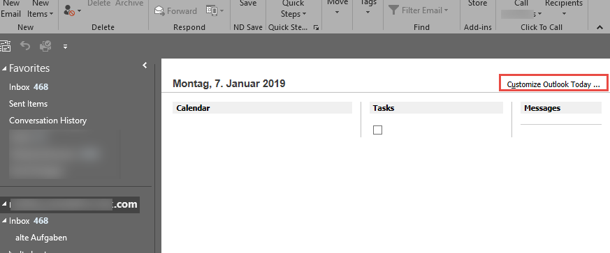Click the Undo arrow in quick access
The image size is (610, 253).
pos(25,46)
